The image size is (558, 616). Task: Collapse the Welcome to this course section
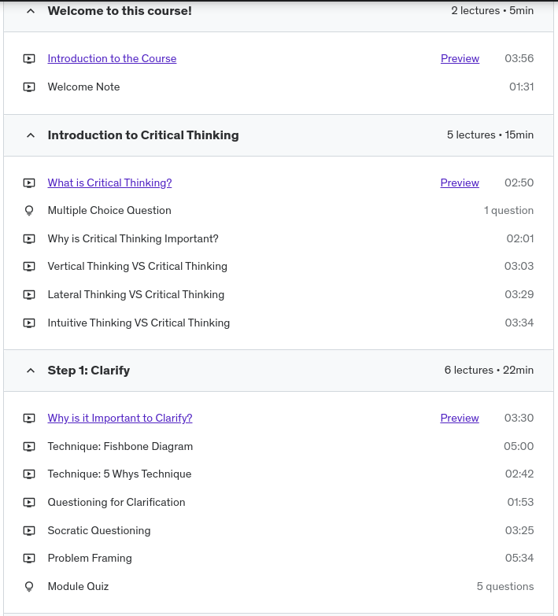pyautogui.click(x=31, y=11)
